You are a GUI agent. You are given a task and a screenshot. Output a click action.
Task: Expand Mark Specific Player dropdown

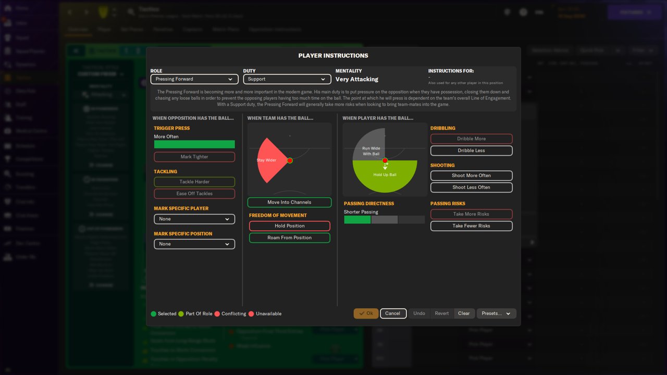[194, 219]
